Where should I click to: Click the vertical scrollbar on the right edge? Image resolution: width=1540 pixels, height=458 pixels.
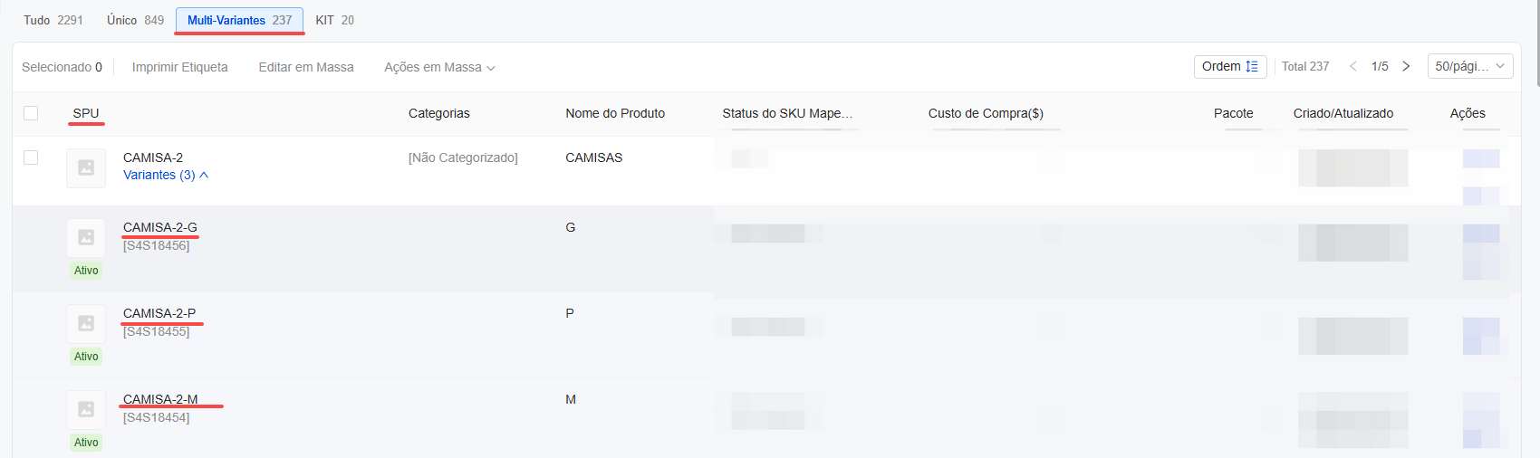(1537, 43)
